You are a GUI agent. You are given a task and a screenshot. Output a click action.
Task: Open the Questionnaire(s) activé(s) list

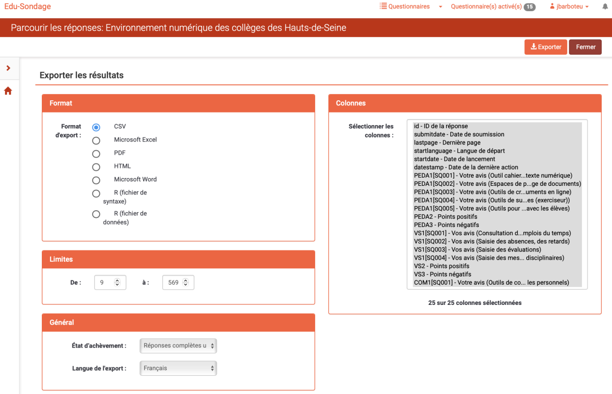(x=493, y=7)
